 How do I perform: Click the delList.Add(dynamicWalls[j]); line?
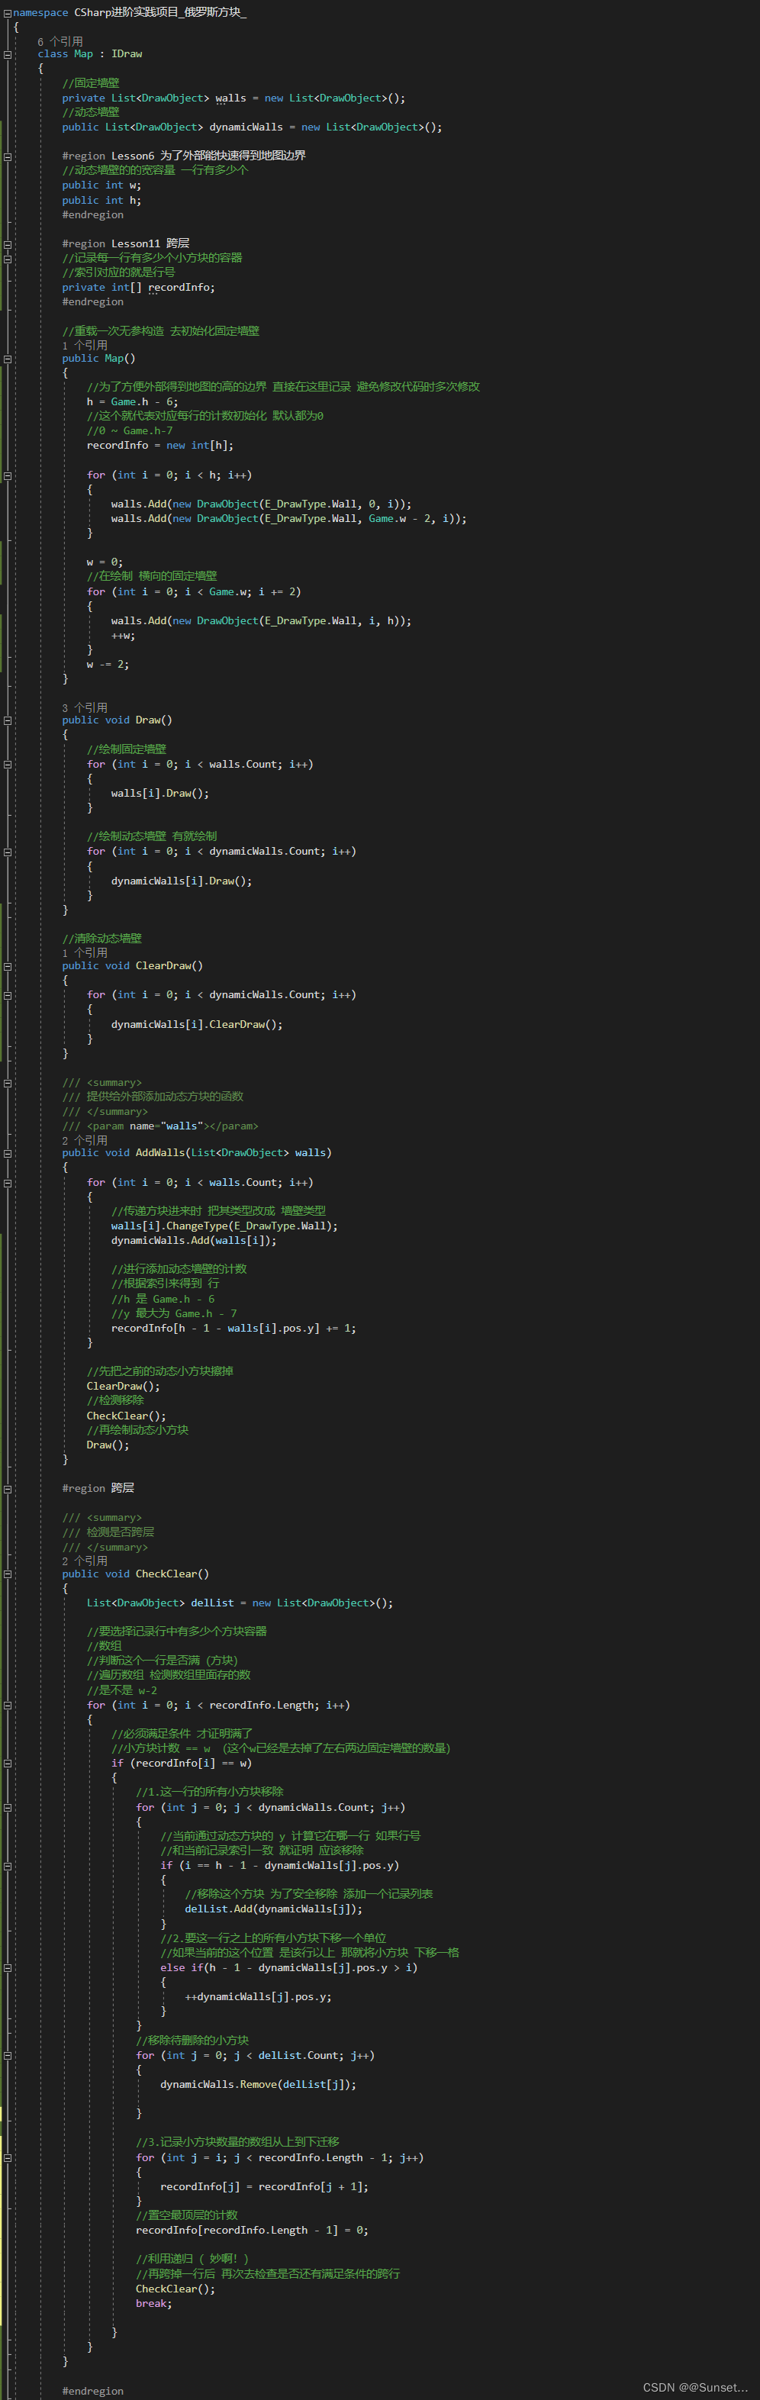[x=274, y=1909]
